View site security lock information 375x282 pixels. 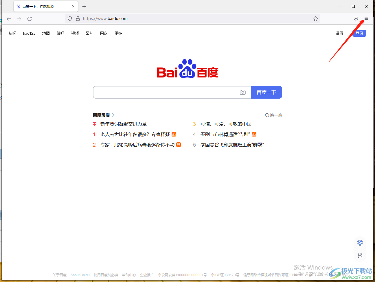(78, 19)
